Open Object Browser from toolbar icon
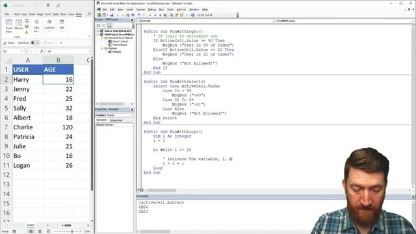This screenshot has width=416, height=234. (182, 15)
